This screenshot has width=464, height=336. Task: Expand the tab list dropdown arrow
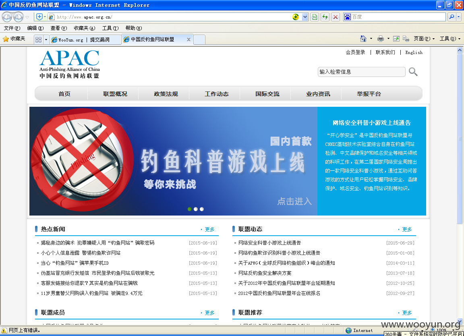pyautogui.click(x=46, y=39)
